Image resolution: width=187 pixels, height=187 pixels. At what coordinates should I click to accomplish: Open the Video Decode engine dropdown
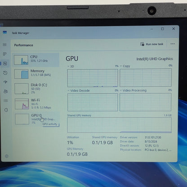pos(79,91)
